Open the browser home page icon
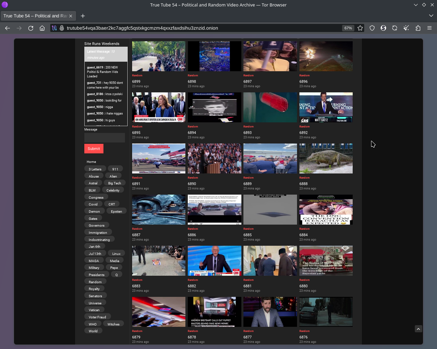Viewport: 437px width, 349px height. pos(42,28)
